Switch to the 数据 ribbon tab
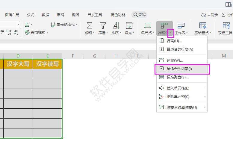Screen dimensions: 233x150 pos(46,15)
